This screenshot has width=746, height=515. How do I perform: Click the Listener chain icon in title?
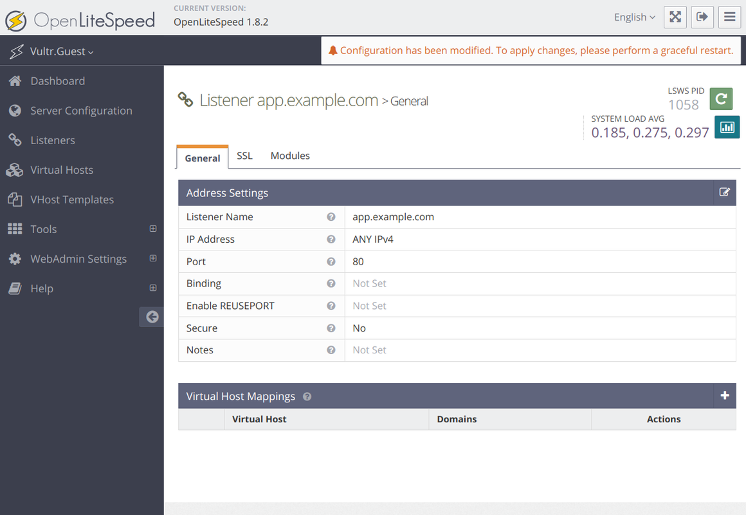click(186, 100)
